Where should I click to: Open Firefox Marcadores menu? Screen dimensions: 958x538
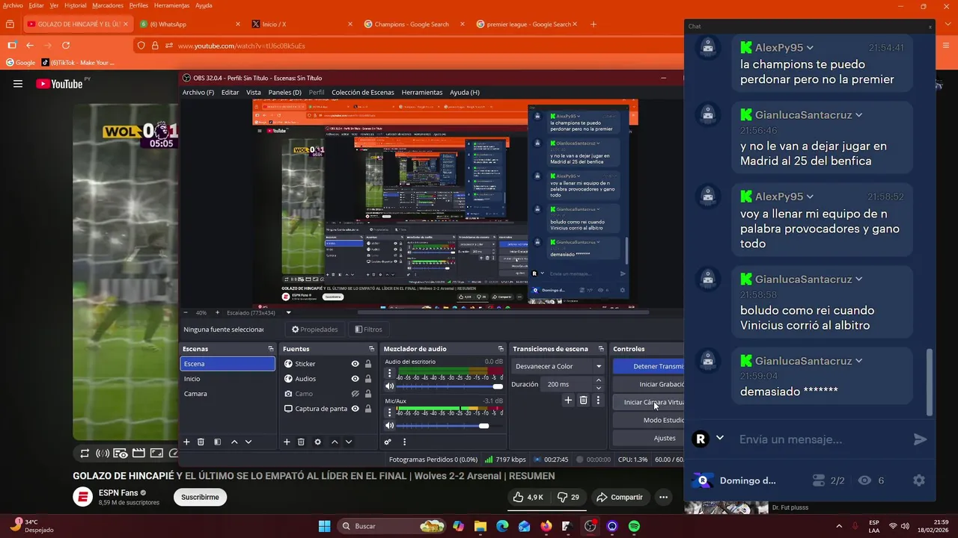pos(108,5)
